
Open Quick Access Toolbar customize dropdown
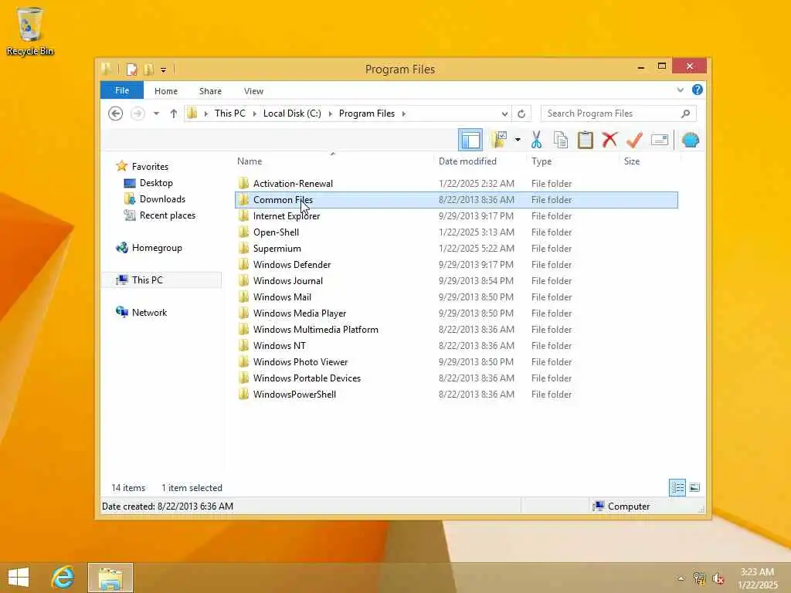(163, 69)
